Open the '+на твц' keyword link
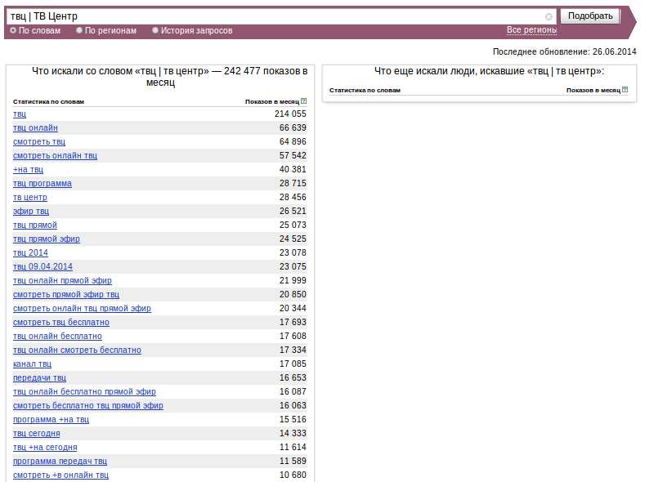 28,170
